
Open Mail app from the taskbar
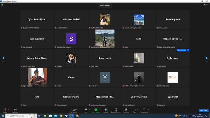pos(55,116)
